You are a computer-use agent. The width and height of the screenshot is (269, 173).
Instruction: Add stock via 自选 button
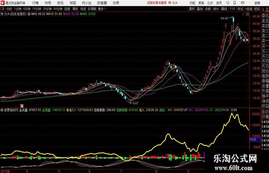[249, 9]
